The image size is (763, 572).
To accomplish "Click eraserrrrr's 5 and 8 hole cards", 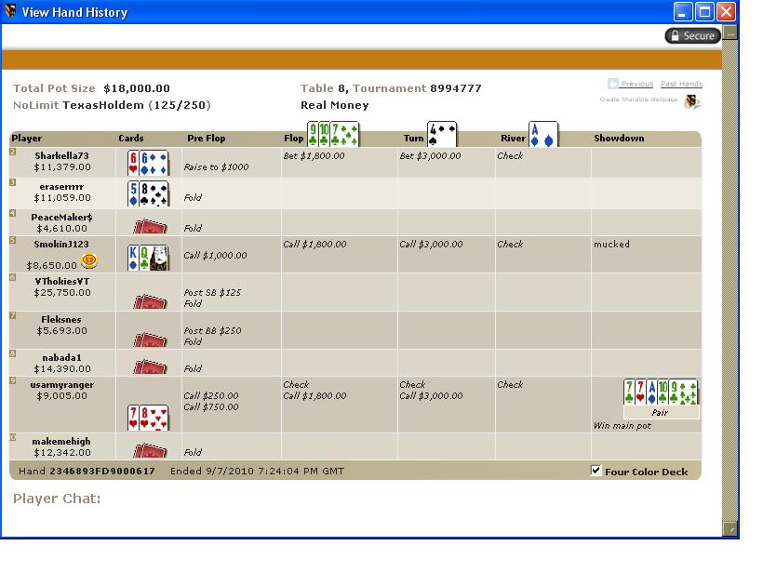I will click(148, 193).
